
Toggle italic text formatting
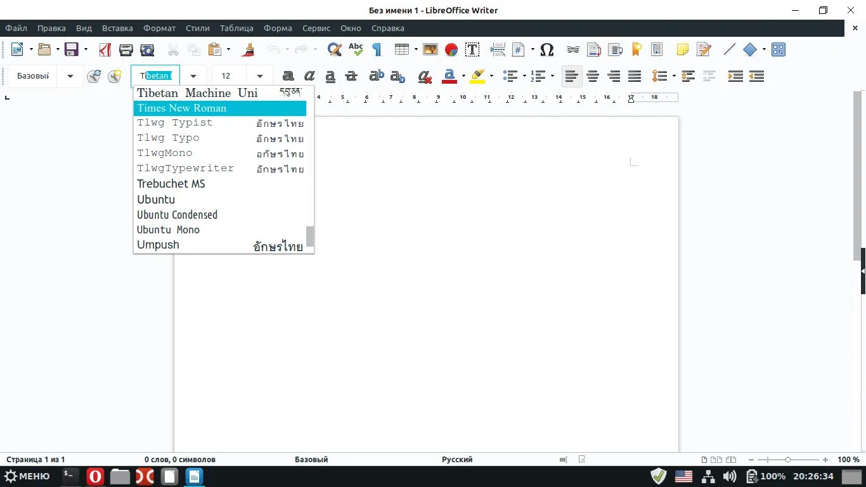click(309, 77)
